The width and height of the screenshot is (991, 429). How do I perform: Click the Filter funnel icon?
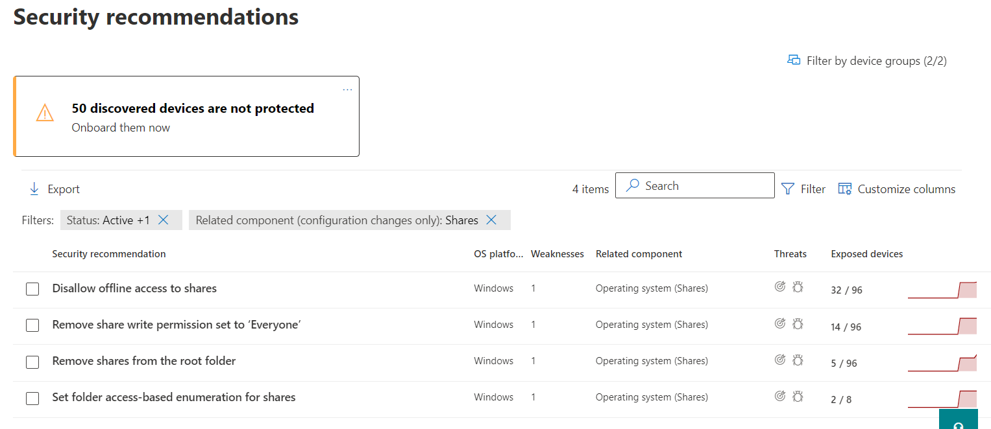click(788, 189)
